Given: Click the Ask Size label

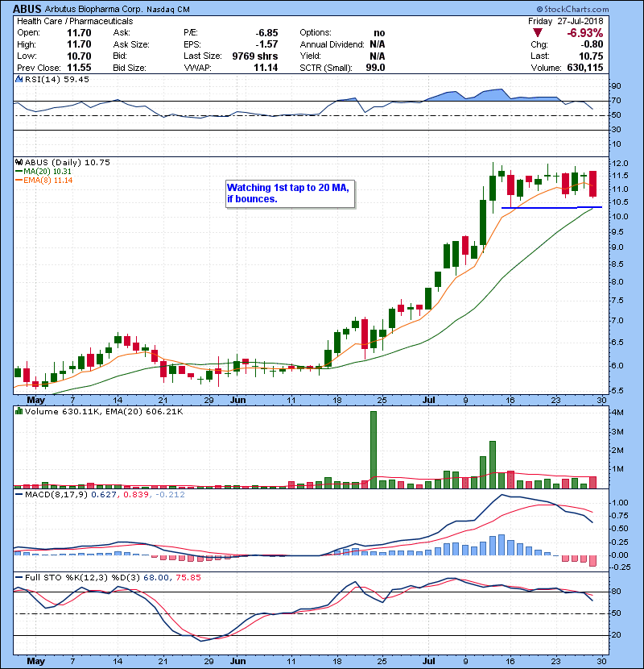Looking at the screenshot, I should (131, 44).
